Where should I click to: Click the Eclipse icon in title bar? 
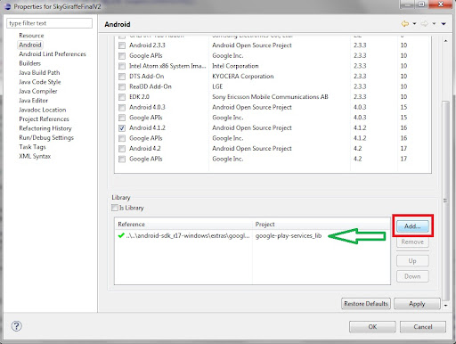point(8,6)
